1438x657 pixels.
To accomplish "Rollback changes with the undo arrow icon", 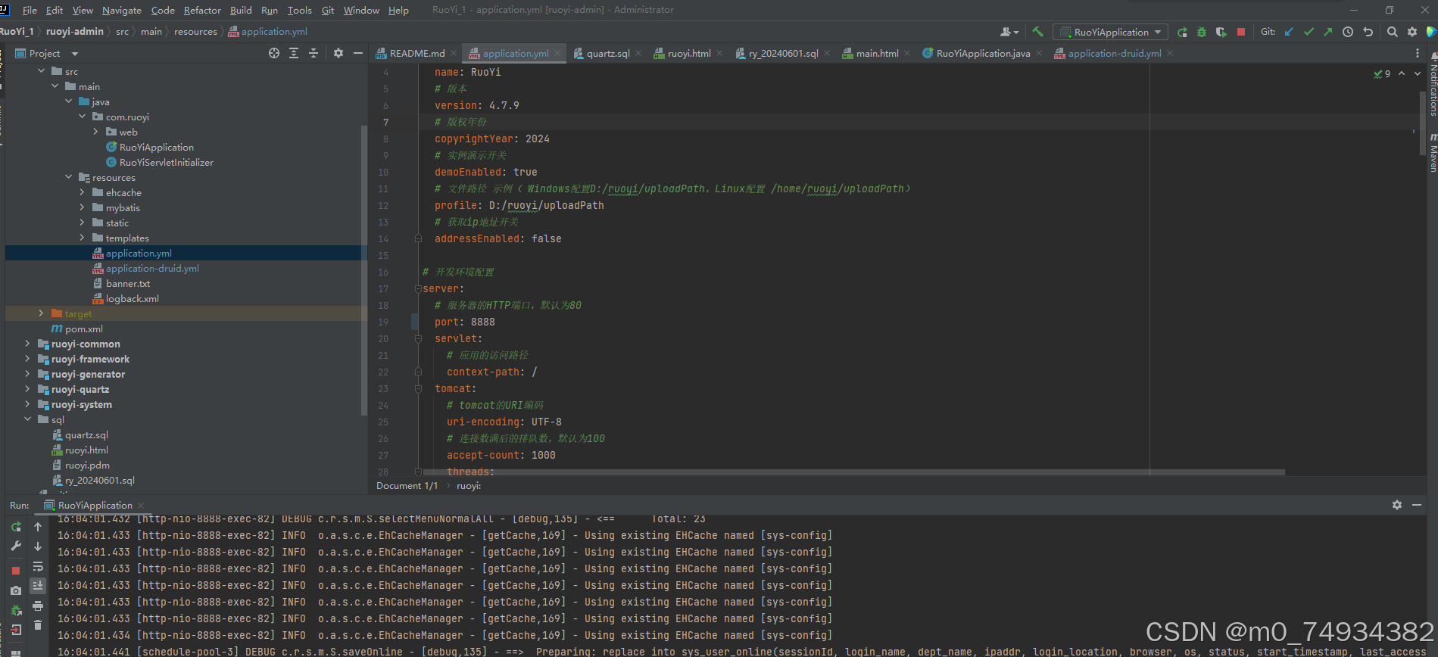I will pos(1368,32).
